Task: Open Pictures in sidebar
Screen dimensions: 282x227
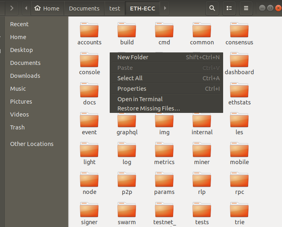Action: pyautogui.click(x=36, y=102)
